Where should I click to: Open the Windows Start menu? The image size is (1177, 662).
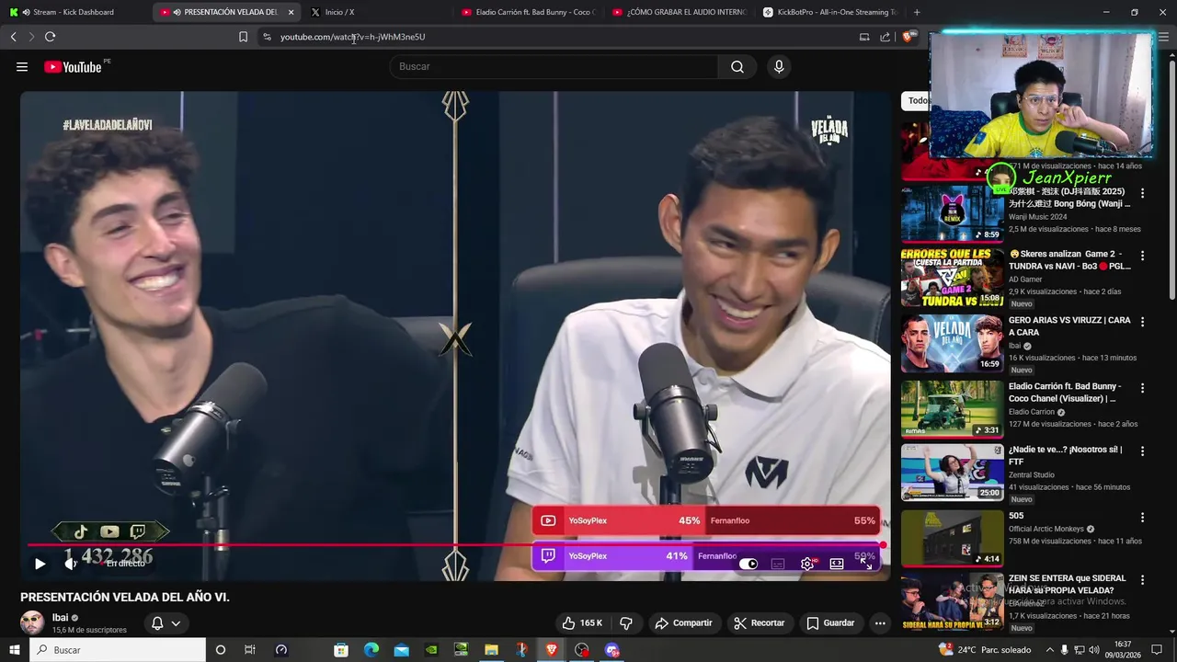(14, 650)
